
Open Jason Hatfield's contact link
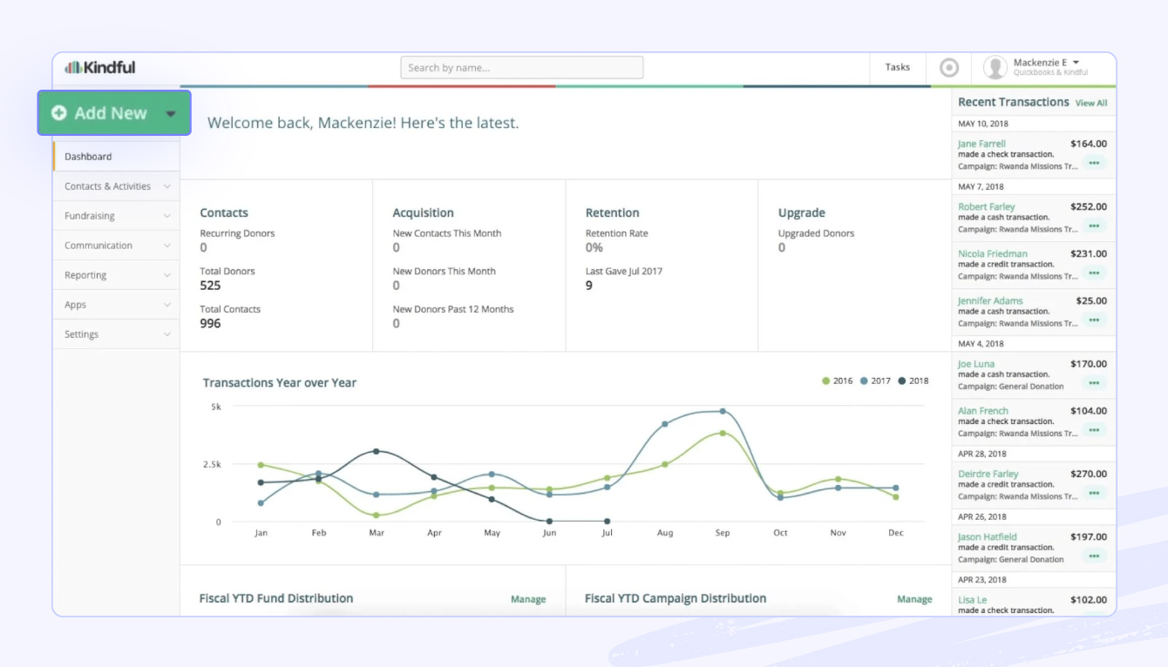[988, 537]
